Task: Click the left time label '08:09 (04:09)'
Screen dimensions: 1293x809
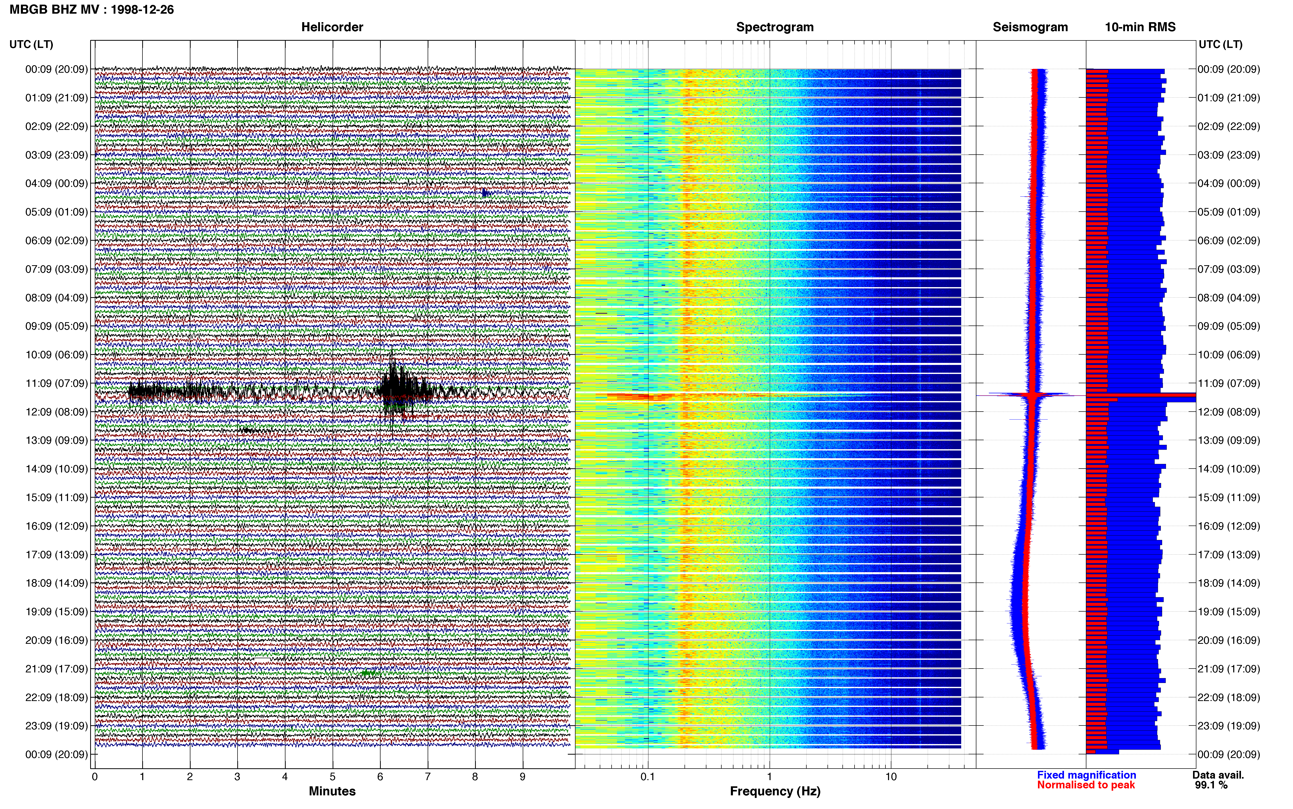Action: [57, 297]
